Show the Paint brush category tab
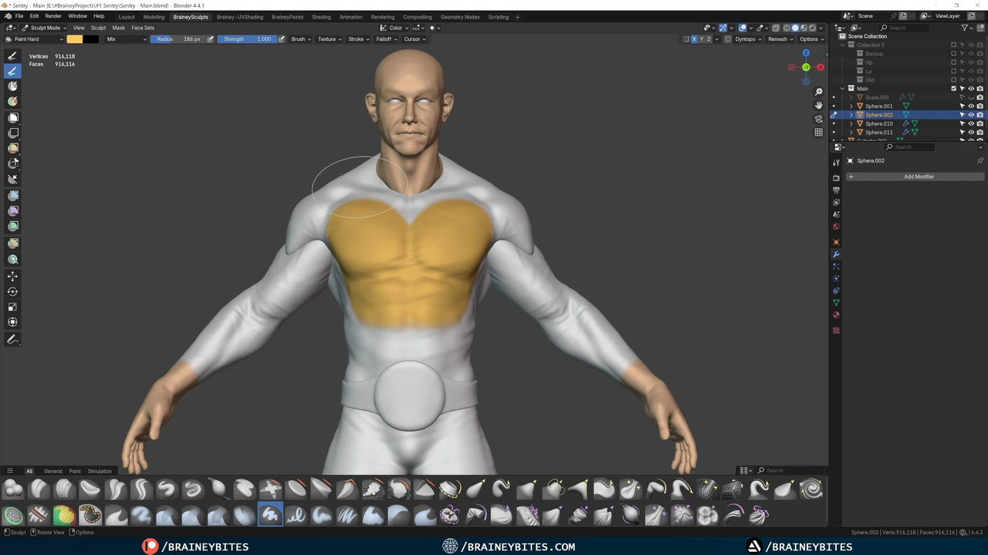The width and height of the screenshot is (988, 555). pyautogui.click(x=75, y=471)
